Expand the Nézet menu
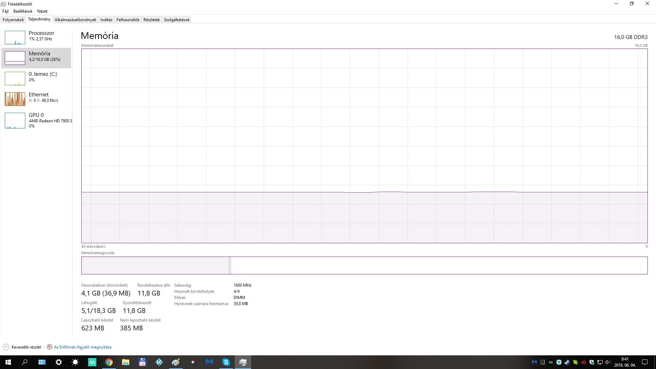The height and width of the screenshot is (369, 656). tap(42, 11)
